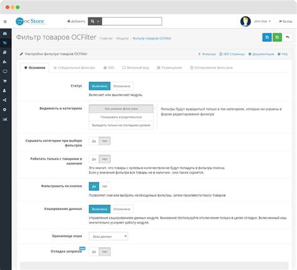Image resolution: width=297 pixels, height=270 pixels.
Task: Switch to SEO tab
Action: click(108, 68)
